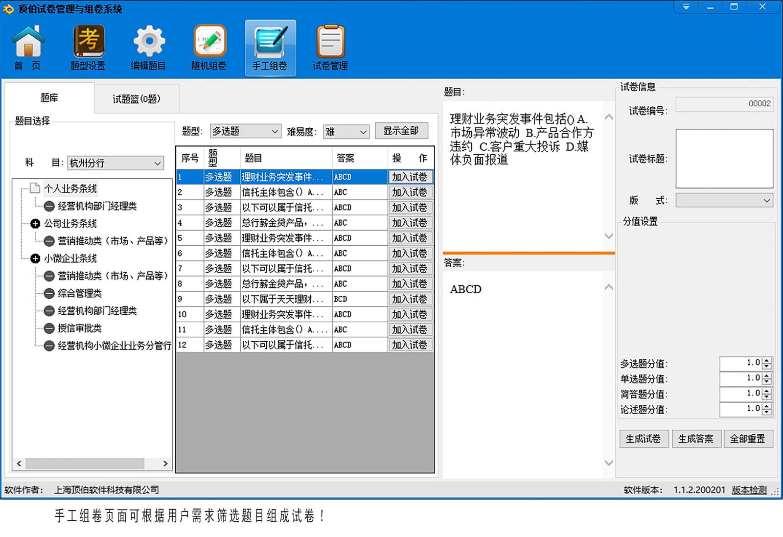Screen dimensions: 783x537
Task: Click the title bar dropdown arrow icon
Action: (x=686, y=7)
